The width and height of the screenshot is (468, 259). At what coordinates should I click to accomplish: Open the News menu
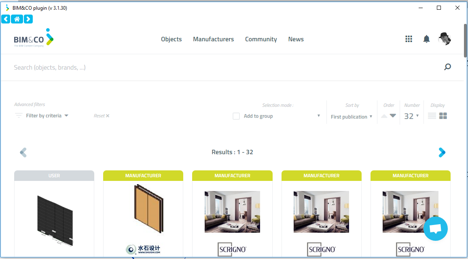point(296,39)
